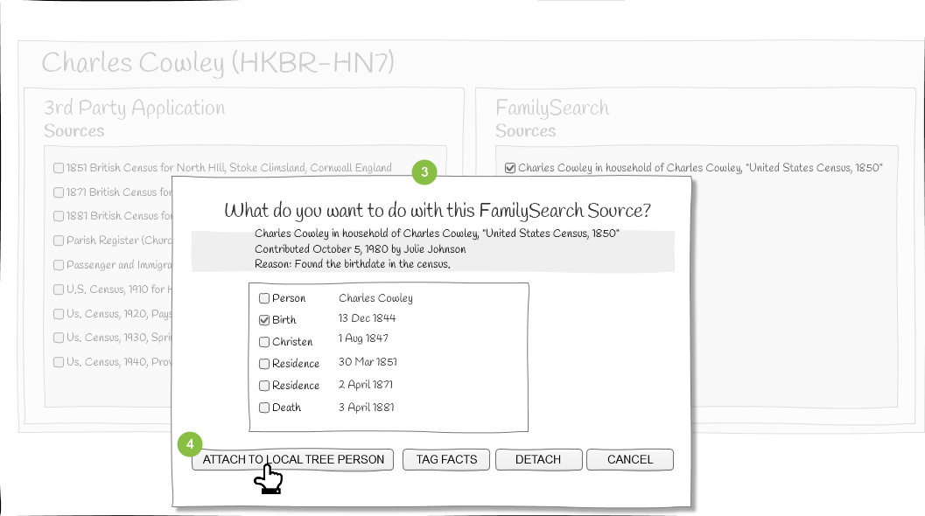Click the FamilySearch Sources panel heading
Screen dimensions: 925x516
[552, 119]
